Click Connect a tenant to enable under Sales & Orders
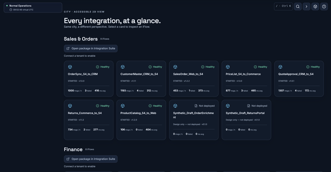331x172 pixels. (x=80, y=56)
